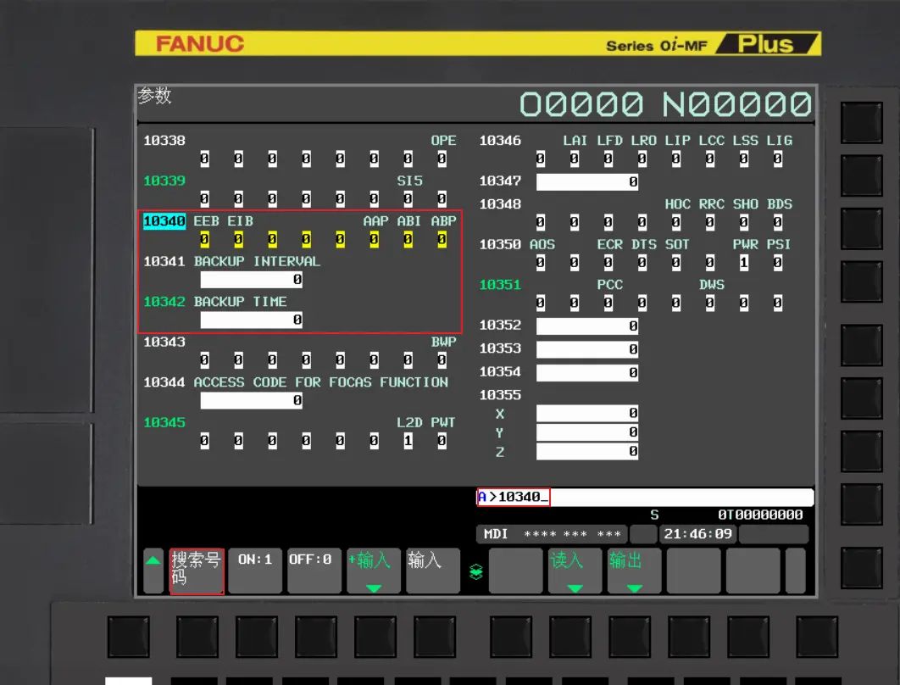Toggle the ABP bit of parameter 10340
The height and width of the screenshot is (685, 900).
442,239
